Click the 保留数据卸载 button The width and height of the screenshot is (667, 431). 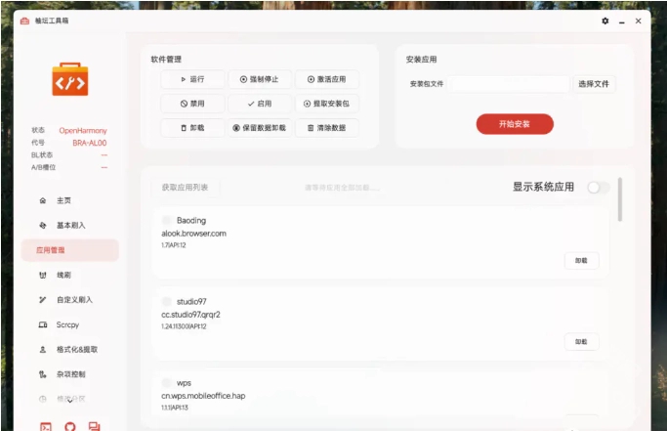260,128
